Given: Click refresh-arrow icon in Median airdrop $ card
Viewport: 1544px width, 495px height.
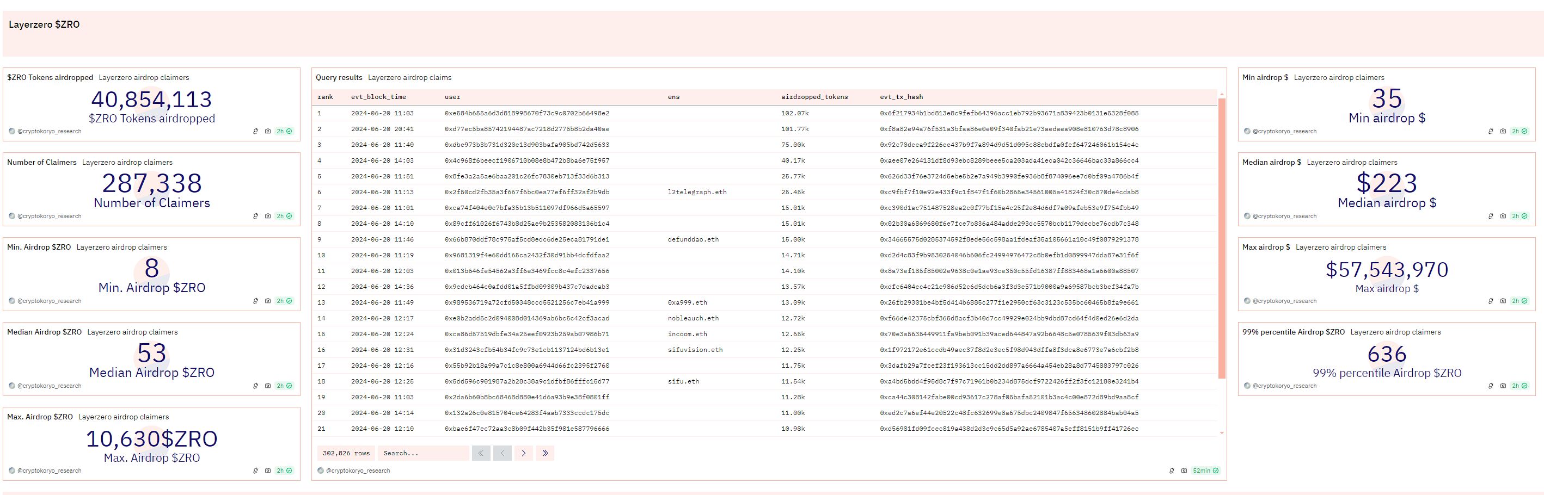Looking at the screenshot, I should pos(1491,216).
